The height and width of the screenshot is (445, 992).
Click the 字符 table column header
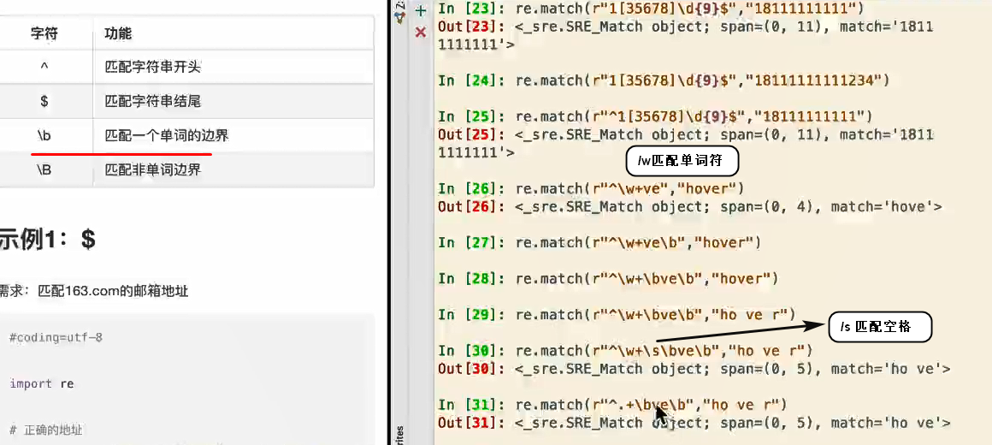point(44,34)
